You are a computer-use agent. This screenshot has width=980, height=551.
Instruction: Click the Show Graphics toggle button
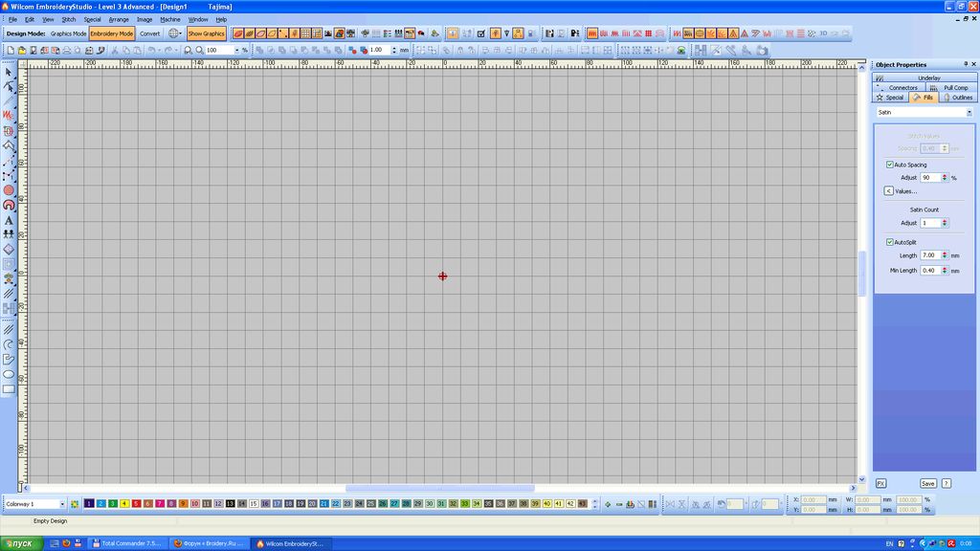[206, 33]
